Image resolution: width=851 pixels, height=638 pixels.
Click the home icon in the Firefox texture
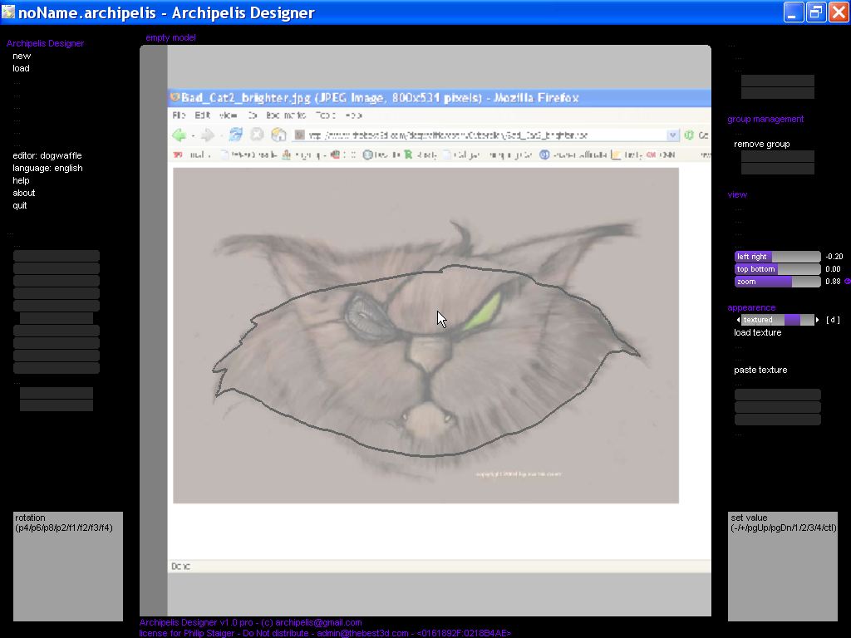(x=278, y=135)
